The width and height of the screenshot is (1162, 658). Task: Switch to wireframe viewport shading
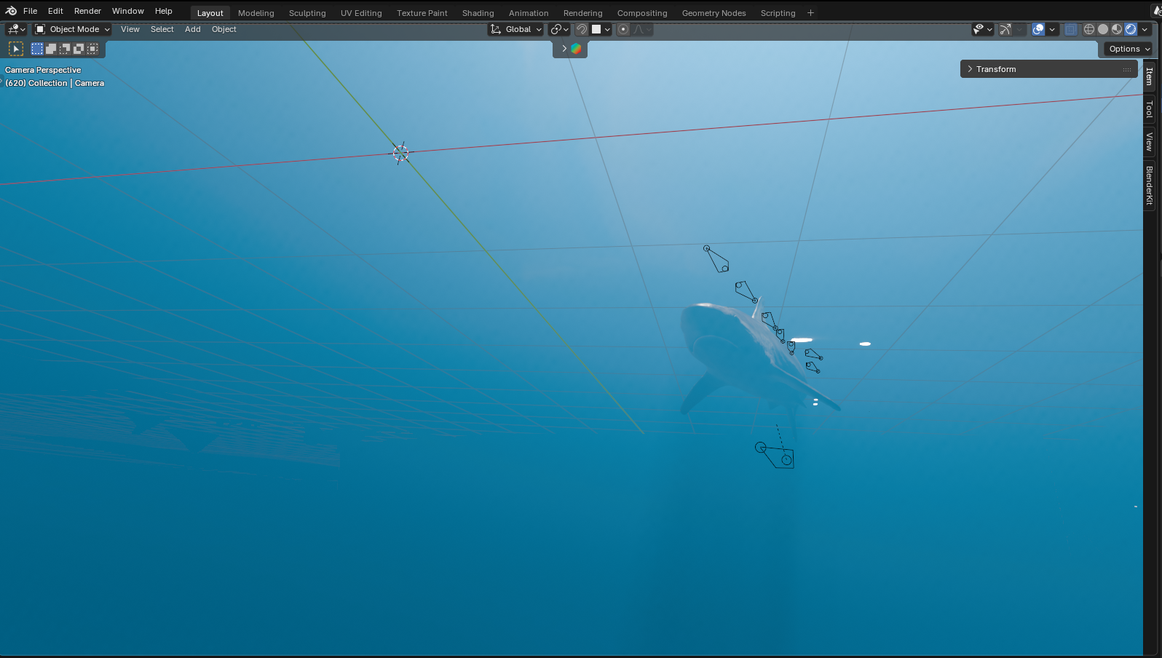tap(1089, 29)
